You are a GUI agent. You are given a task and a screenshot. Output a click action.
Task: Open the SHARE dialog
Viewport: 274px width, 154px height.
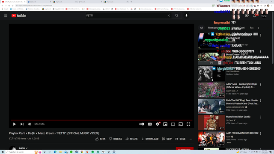(131, 139)
